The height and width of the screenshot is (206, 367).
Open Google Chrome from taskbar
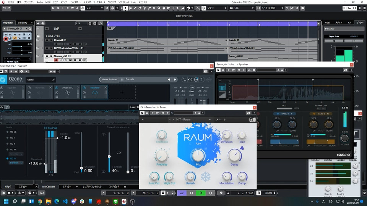click(x=40, y=201)
